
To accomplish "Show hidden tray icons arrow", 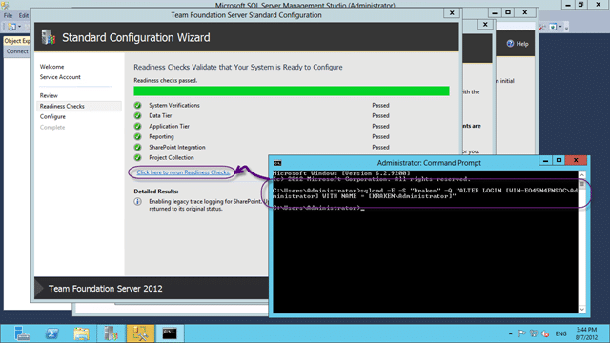I will tap(511, 333).
